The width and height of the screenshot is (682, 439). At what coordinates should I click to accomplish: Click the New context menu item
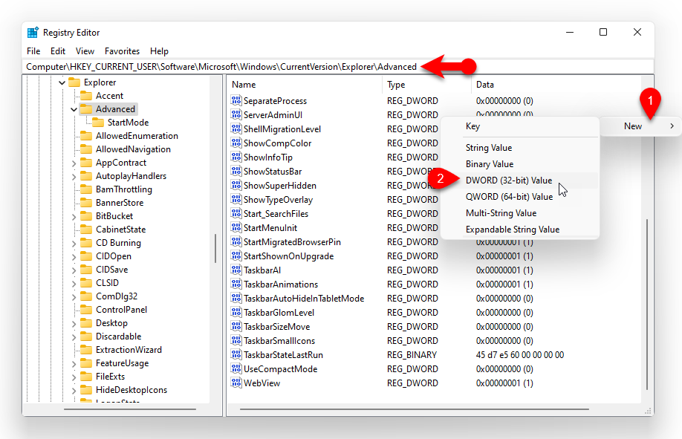point(640,126)
